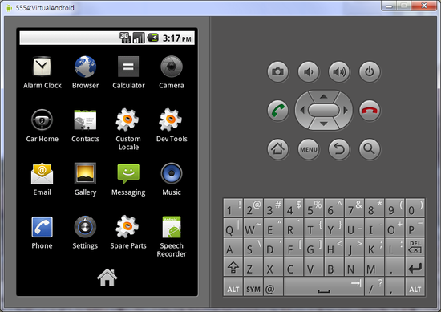Screen dimensions: 441x312
Task: Open Custom Locale app
Action: click(x=128, y=129)
